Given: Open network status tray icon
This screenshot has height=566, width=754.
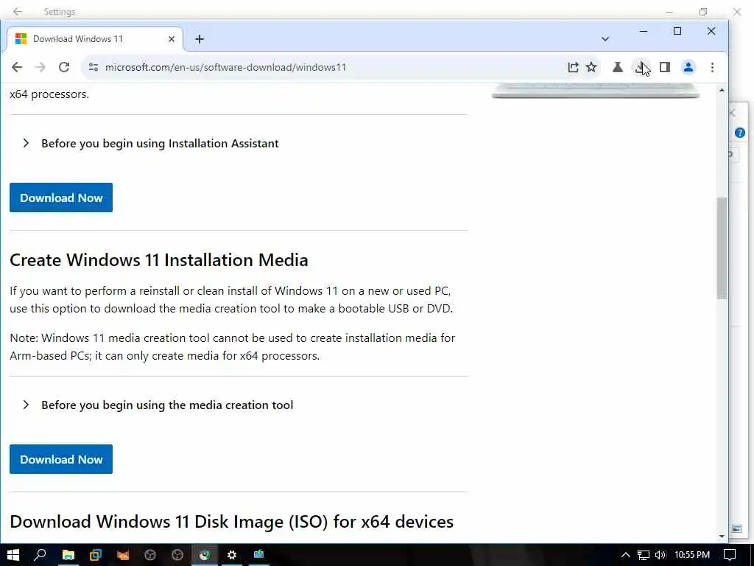Looking at the screenshot, I should pos(643,555).
